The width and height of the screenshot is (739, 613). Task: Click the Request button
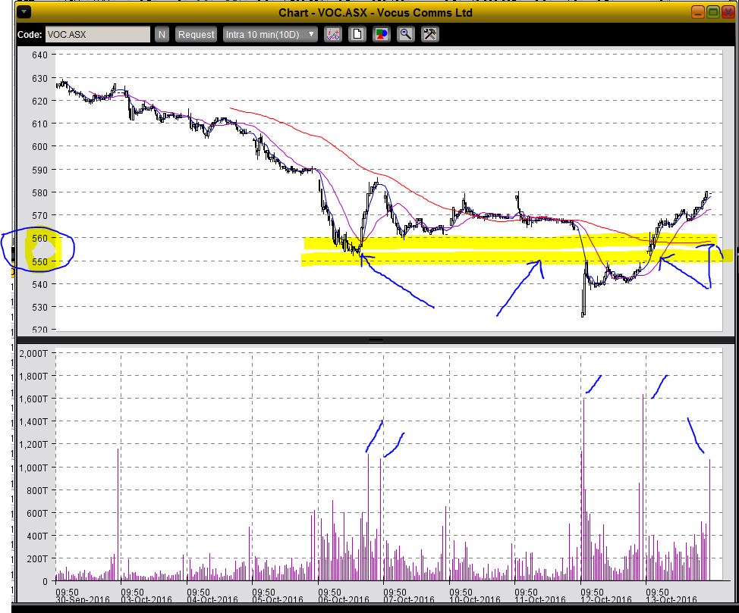[x=196, y=34]
